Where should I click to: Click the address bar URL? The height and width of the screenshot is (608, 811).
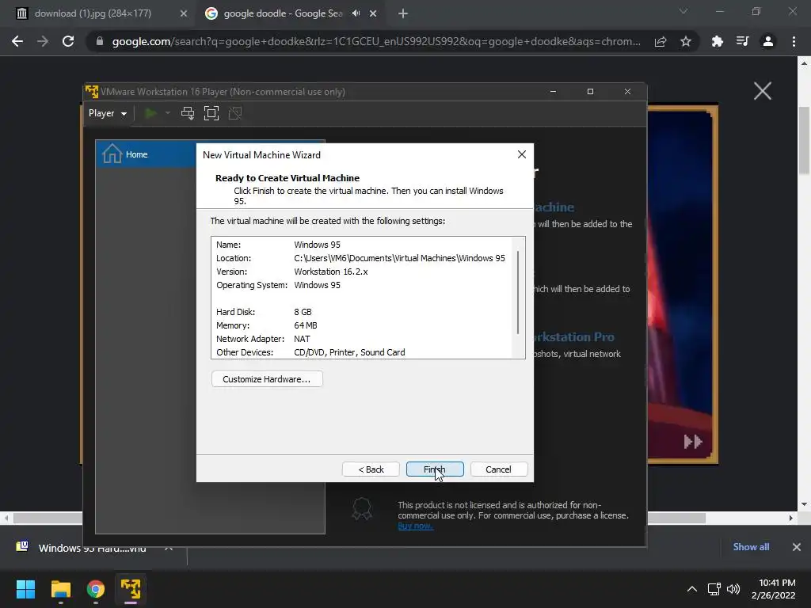click(x=376, y=41)
